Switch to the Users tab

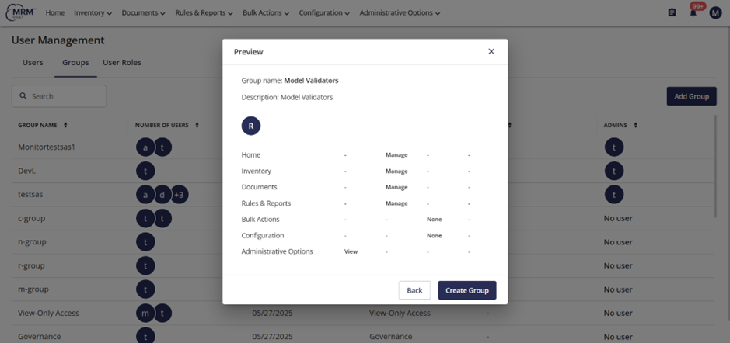pyautogui.click(x=33, y=62)
